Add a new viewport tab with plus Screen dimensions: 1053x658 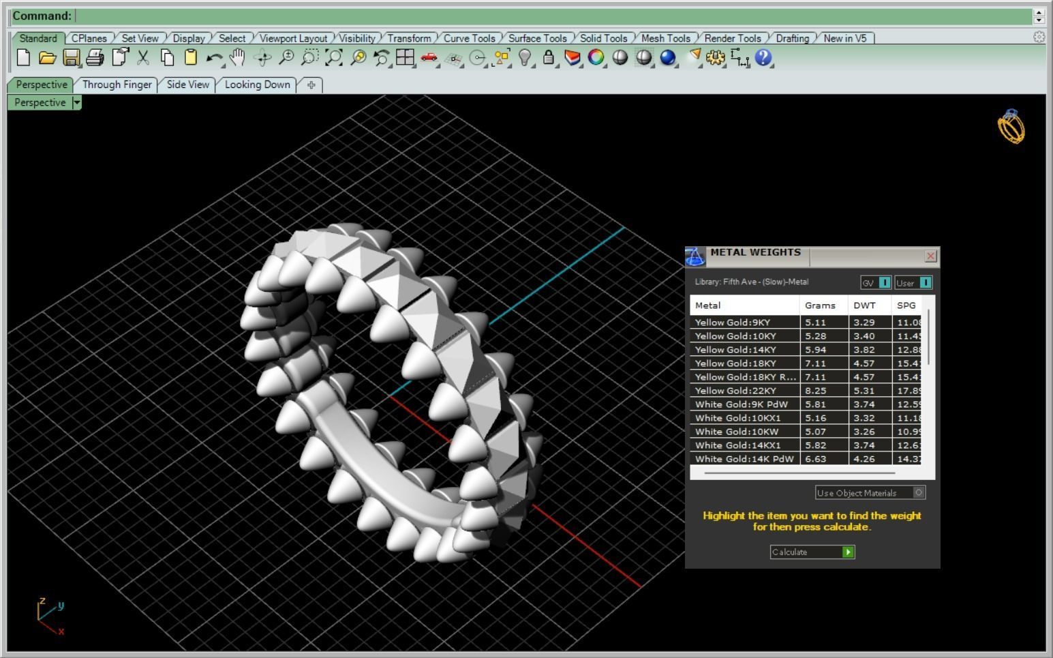pyautogui.click(x=311, y=85)
